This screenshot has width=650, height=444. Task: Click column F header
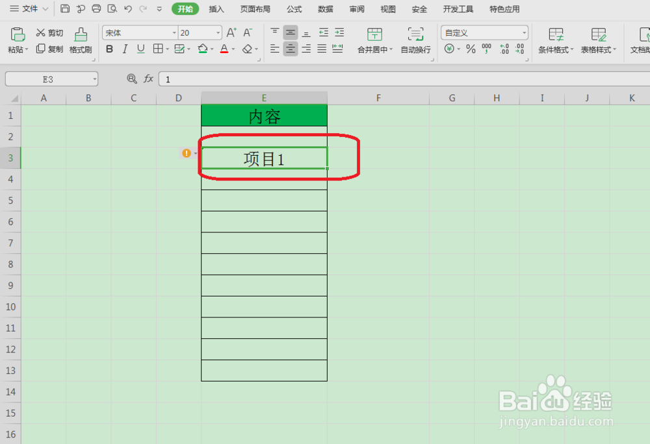click(x=378, y=98)
